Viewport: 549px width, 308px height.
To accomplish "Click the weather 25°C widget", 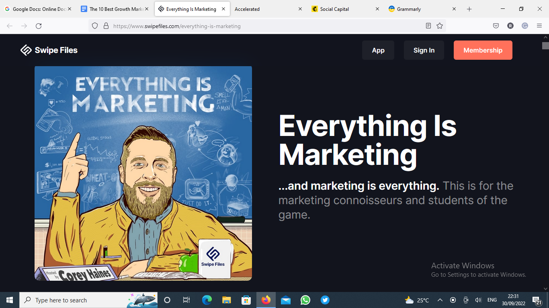I will click(x=417, y=300).
